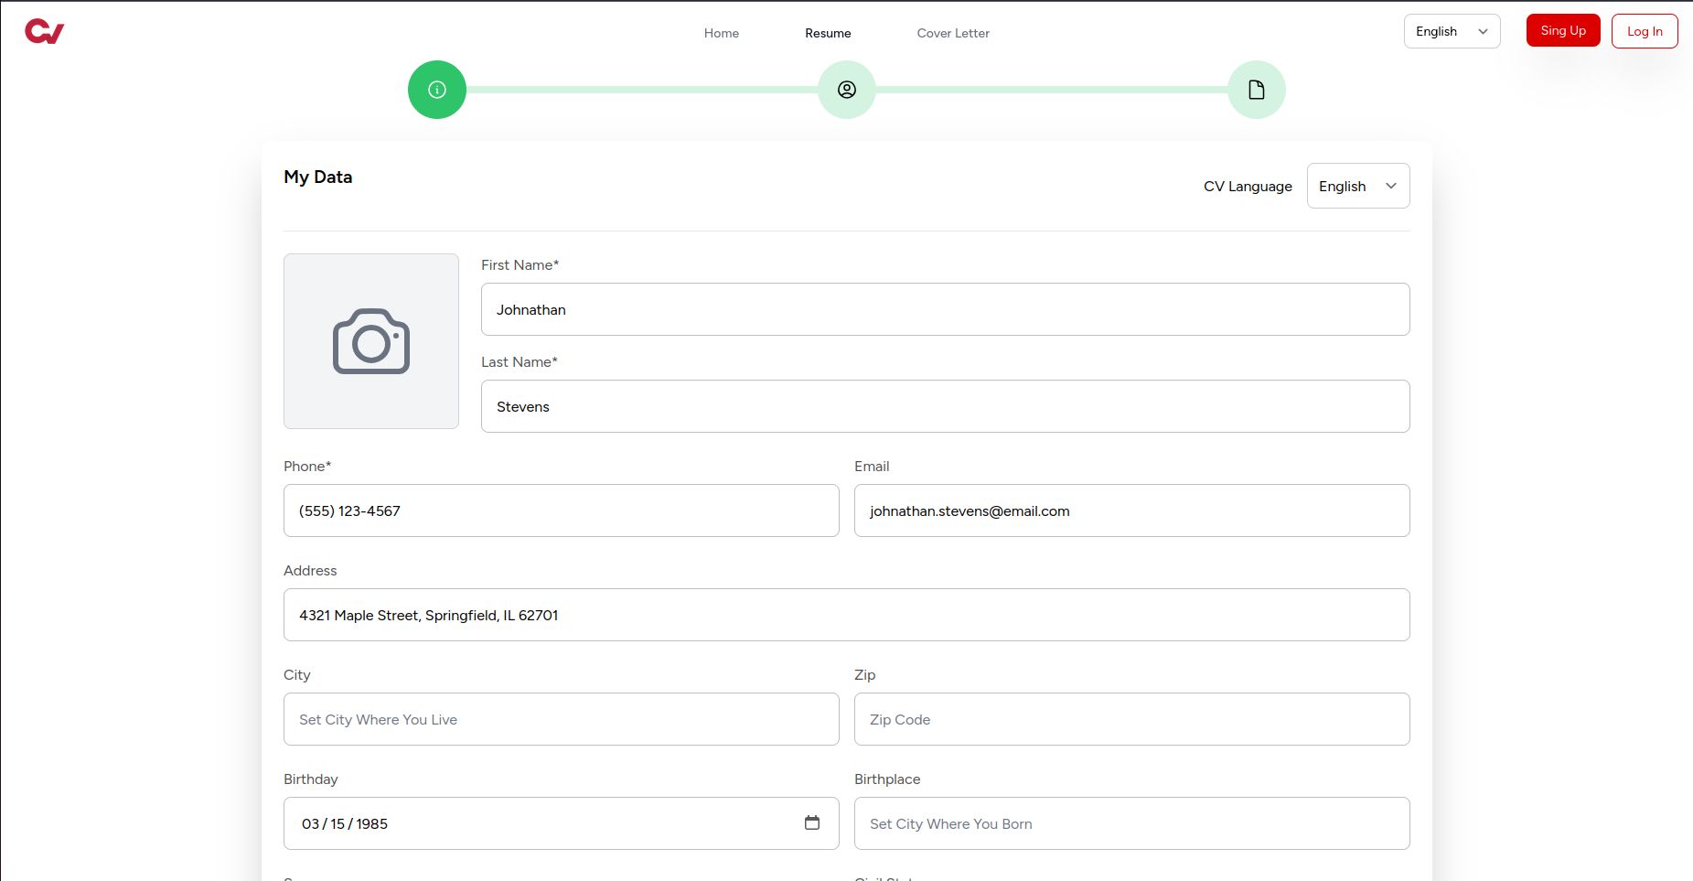Image resolution: width=1693 pixels, height=881 pixels.
Task: Click the Log In button
Action: pyautogui.click(x=1644, y=31)
